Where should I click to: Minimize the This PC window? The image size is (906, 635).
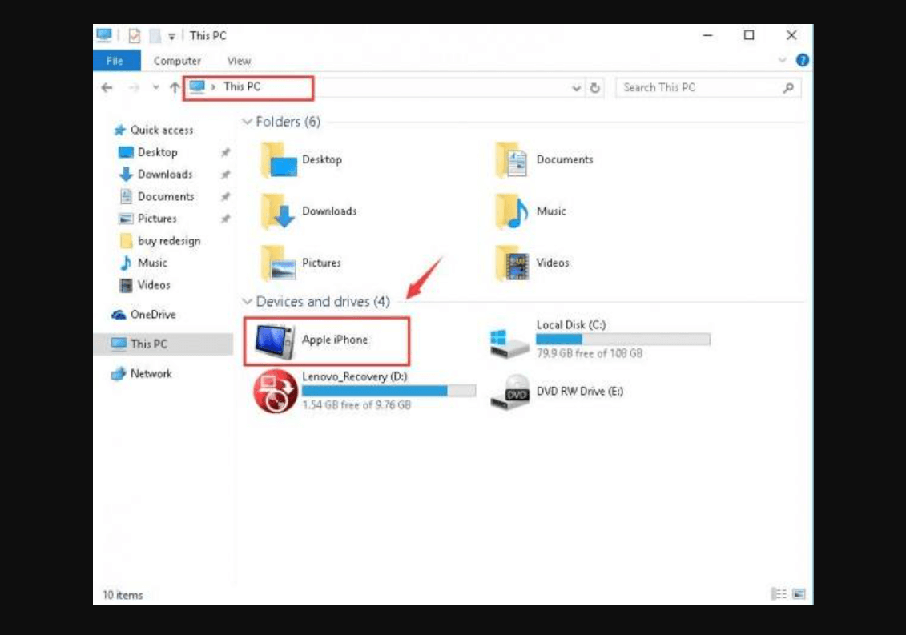[707, 36]
